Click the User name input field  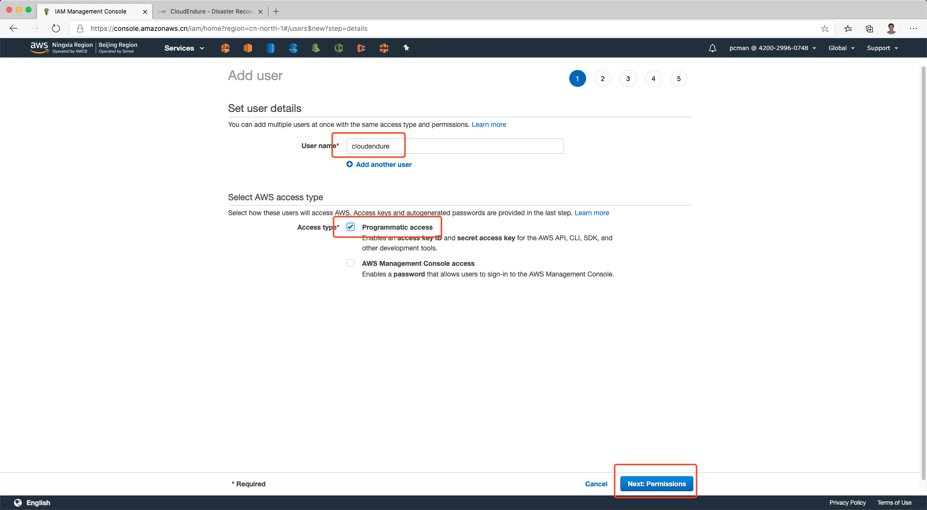tap(454, 146)
